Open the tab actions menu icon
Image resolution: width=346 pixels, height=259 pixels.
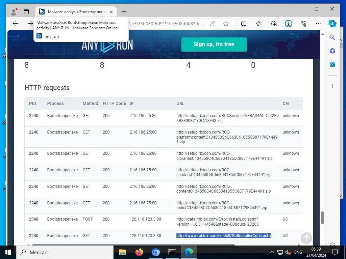point(26,12)
